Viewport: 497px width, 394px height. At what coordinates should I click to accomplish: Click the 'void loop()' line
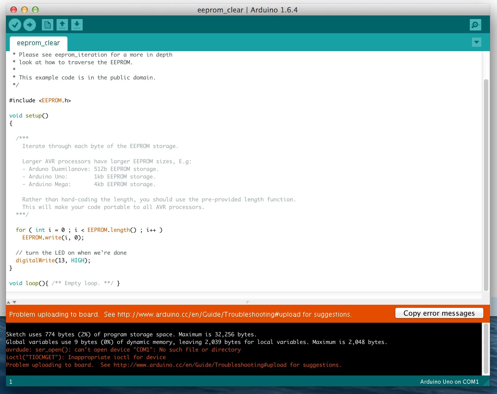(x=65, y=283)
